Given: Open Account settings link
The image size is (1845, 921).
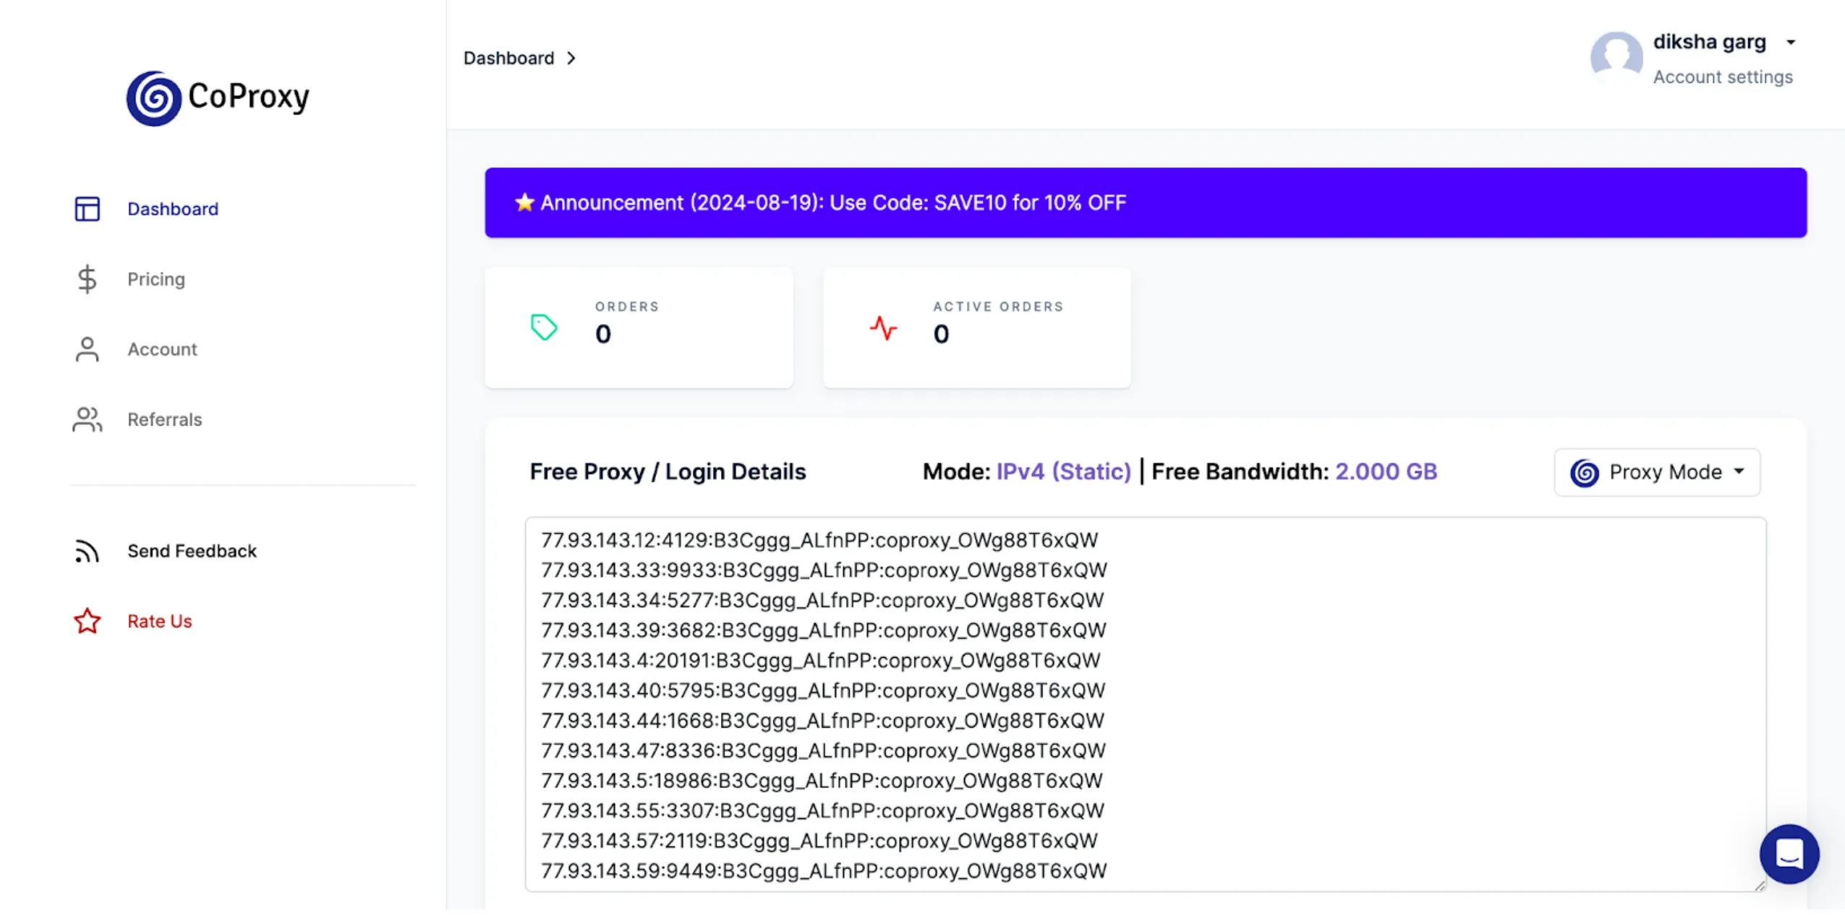Looking at the screenshot, I should point(1722,77).
